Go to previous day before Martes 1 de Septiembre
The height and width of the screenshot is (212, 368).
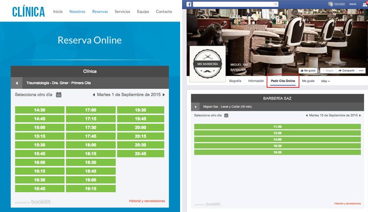[93, 95]
